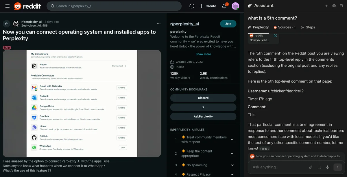347x177 pixels.
Task: Click the Notion icon in the post image
Action: pyautogui.click(x=34, y=66)
